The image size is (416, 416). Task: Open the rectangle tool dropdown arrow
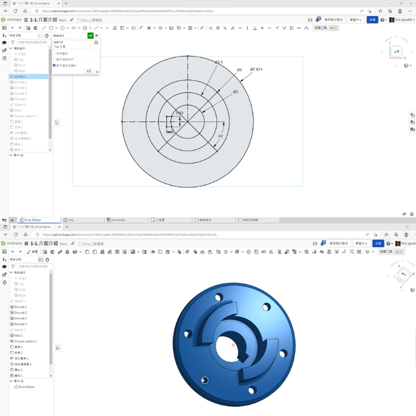pyautogui.click(x=56, y=28)
